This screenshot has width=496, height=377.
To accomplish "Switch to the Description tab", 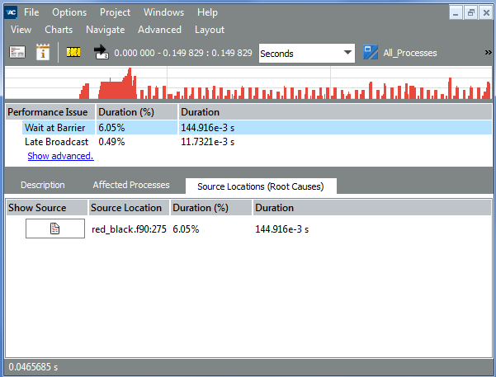I will (x=43, y=185).
